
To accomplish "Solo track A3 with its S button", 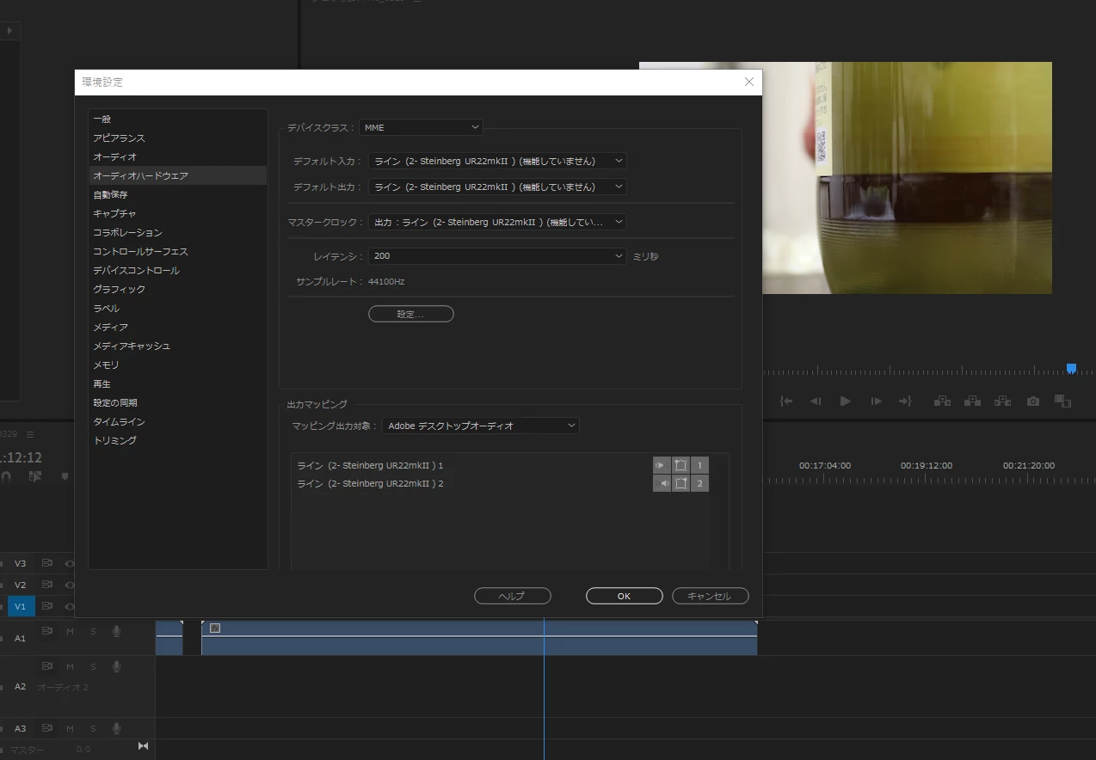I will point(93,728).
